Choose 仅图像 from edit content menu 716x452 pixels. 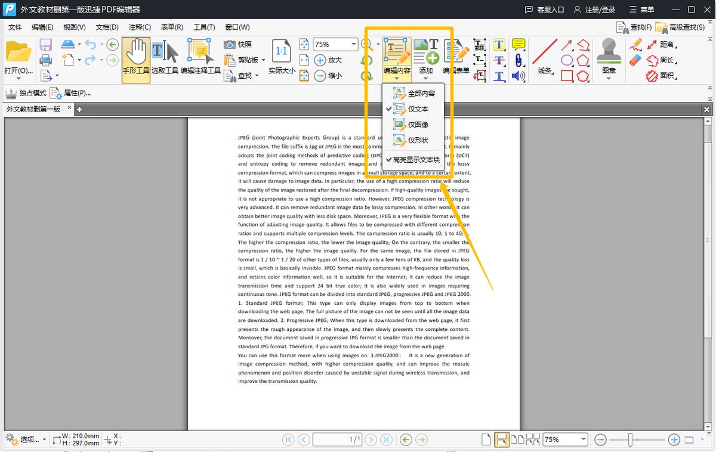418,125
